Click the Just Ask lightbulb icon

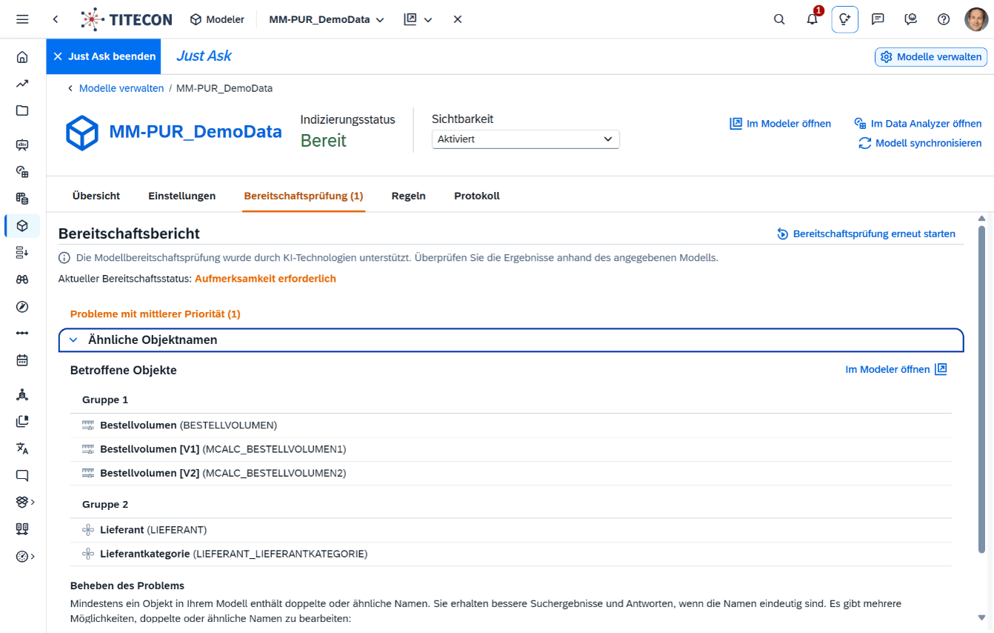point(845,19)
